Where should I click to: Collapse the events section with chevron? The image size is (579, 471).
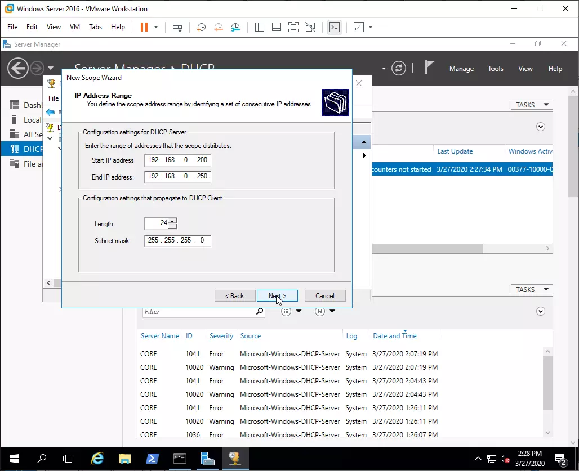pyautogui.click(x=541, y=311)
